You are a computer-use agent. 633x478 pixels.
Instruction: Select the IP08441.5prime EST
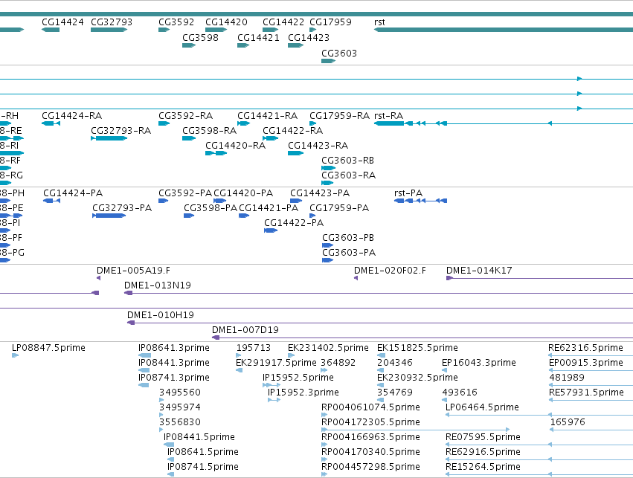tap(169, 445)
